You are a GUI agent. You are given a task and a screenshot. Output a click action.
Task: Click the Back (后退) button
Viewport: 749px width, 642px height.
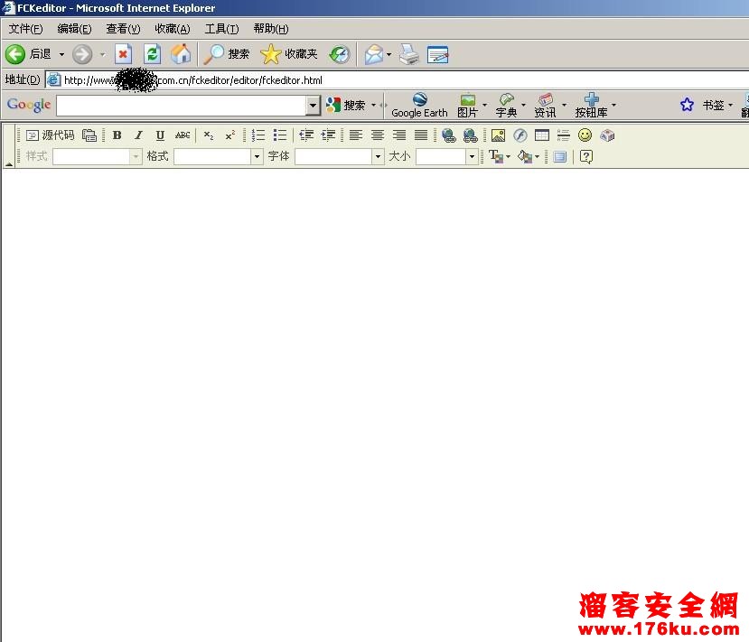click(x=29, y=54)
